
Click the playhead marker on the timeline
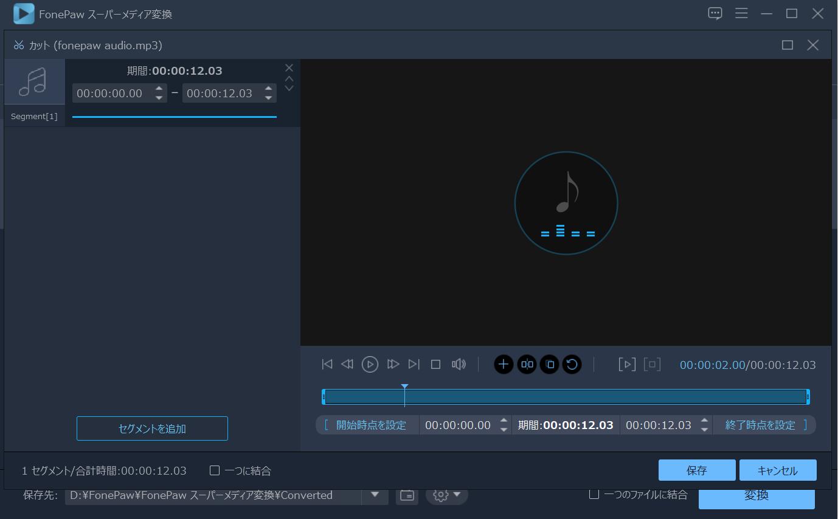pyautogui.click(x=404, y=387)
